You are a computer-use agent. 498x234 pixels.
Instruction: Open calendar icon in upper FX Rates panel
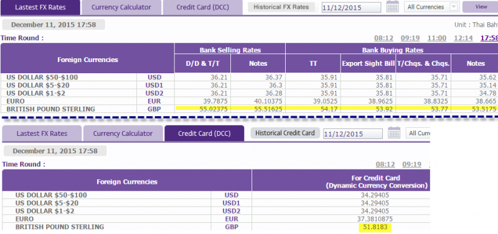393,7
